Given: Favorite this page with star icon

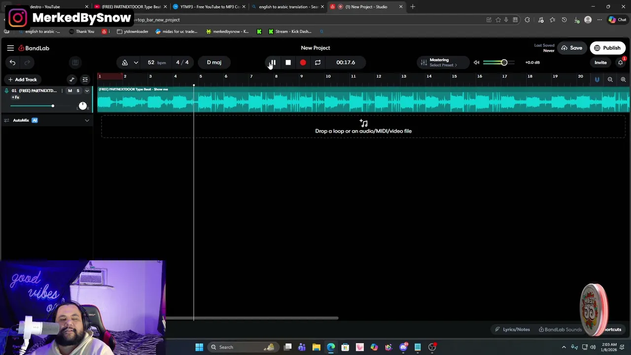Looking at the screenshot, I should tap(498, 20).
